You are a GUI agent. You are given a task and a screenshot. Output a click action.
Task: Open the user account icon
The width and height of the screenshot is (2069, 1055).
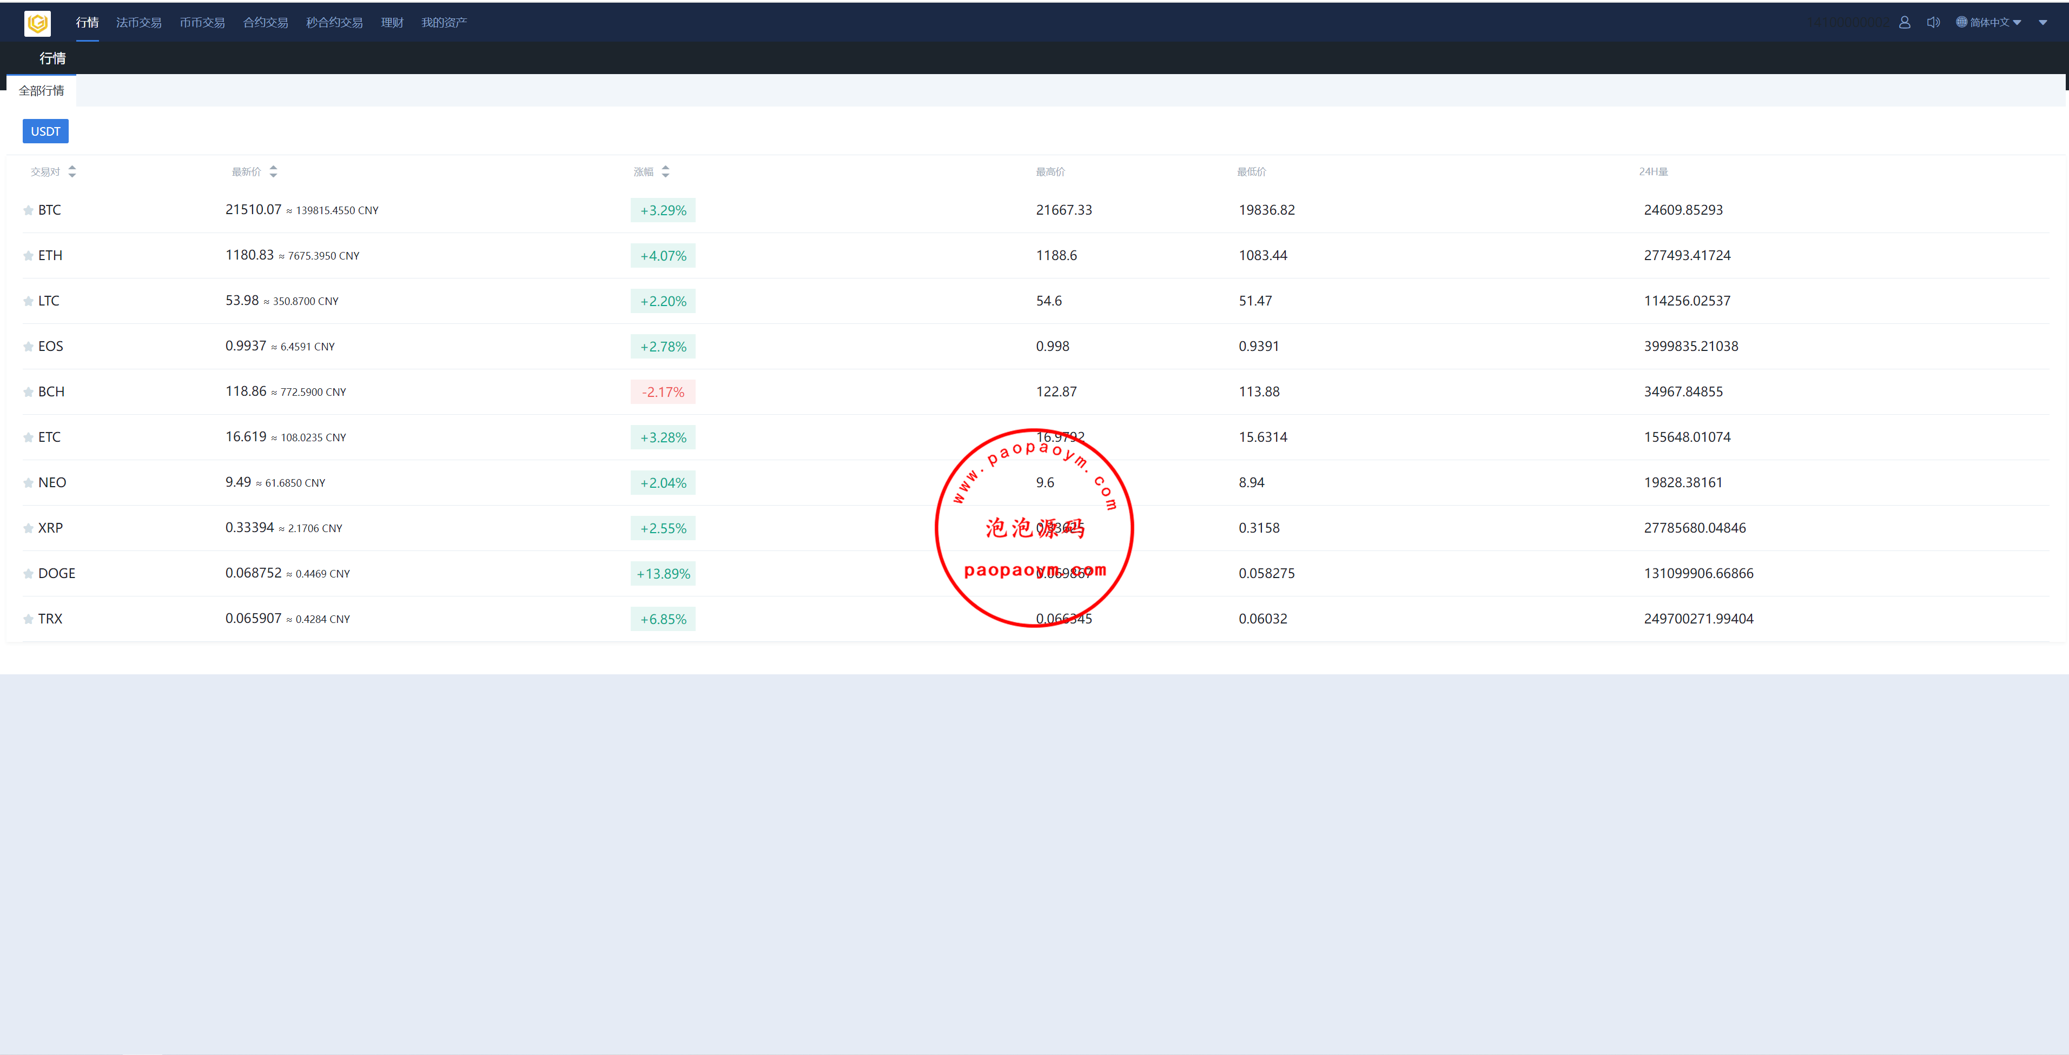1905,23
